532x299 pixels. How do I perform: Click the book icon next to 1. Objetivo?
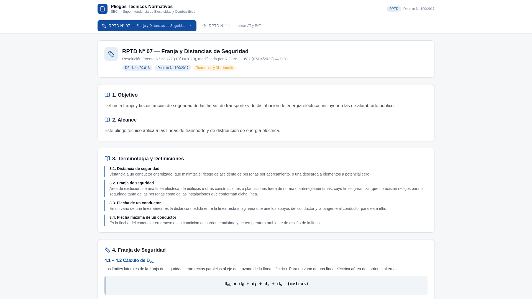coord(107,95)
